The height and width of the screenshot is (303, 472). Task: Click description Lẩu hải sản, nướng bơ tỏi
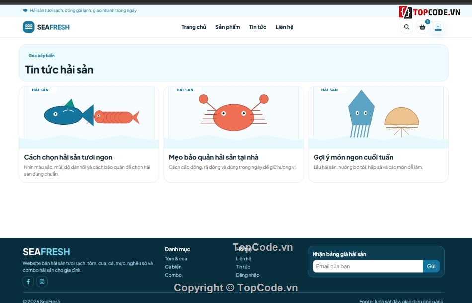368,167
